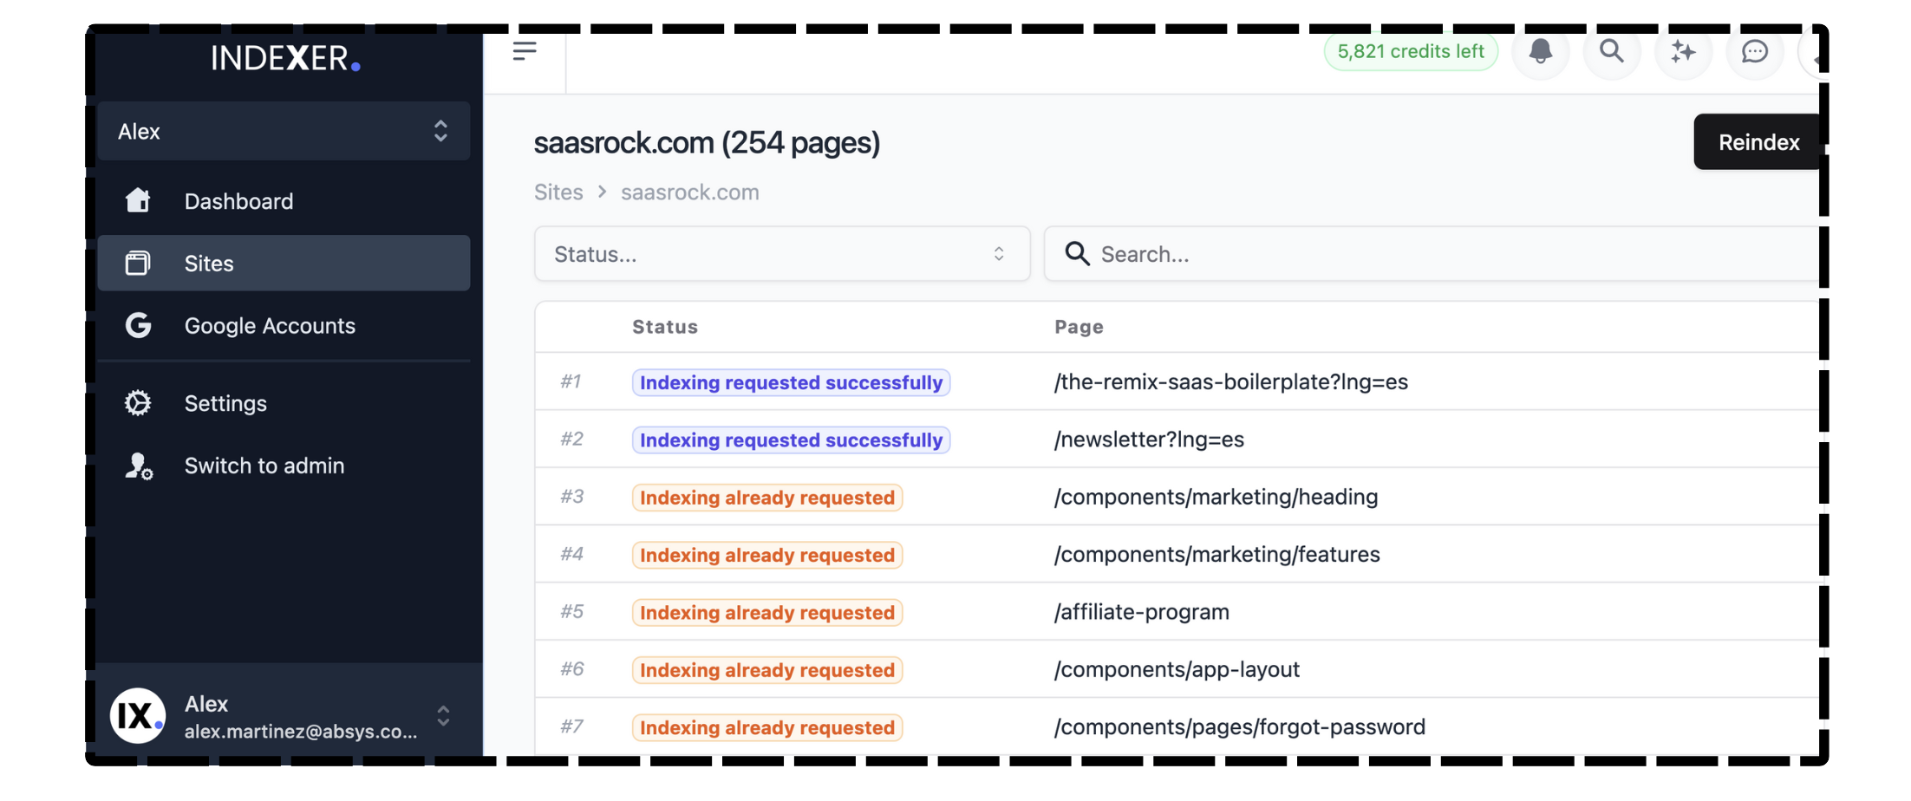
Task: Click the Switch to admin user icon
Action: [139, 466]
